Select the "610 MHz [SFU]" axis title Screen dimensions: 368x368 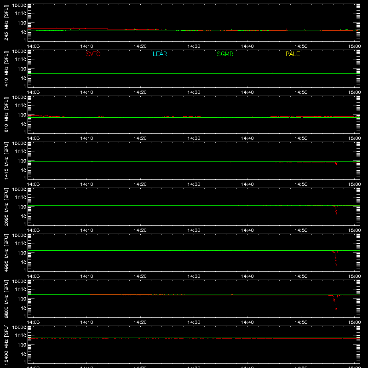pyautogui.click(x=6, y=115)
